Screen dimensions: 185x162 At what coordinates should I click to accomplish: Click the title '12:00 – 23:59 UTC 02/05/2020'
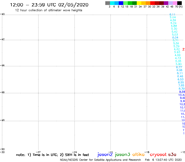(x=49, y=5)
